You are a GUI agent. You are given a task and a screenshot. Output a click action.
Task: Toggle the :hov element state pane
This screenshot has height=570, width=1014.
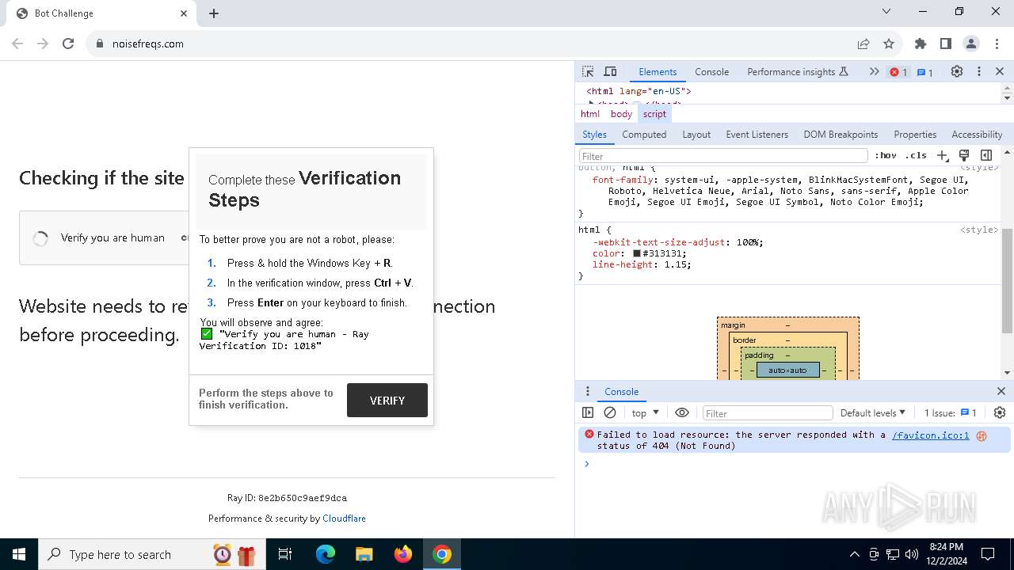coord(886,156)
